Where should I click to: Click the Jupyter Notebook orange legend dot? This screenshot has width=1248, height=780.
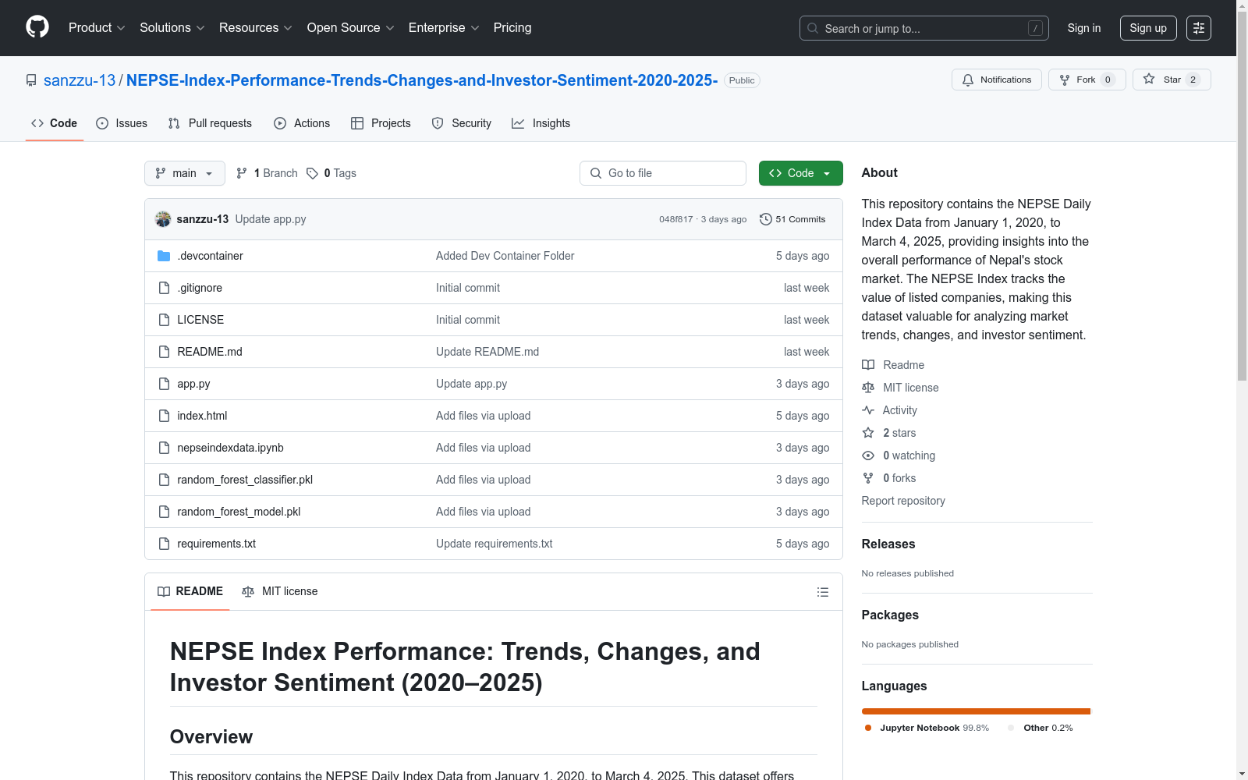(868, 728)
